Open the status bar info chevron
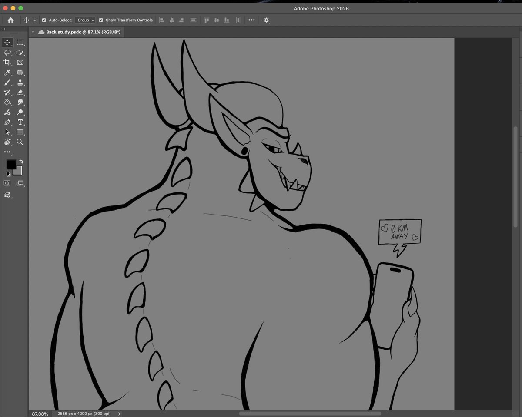 pyautogui.click(x=119, y=414)
